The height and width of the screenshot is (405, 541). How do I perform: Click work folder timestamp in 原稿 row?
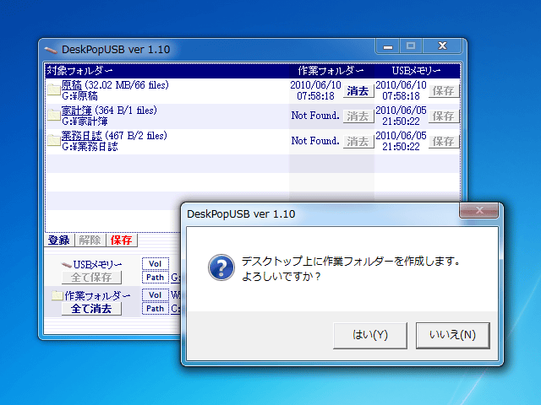[315, 90]
